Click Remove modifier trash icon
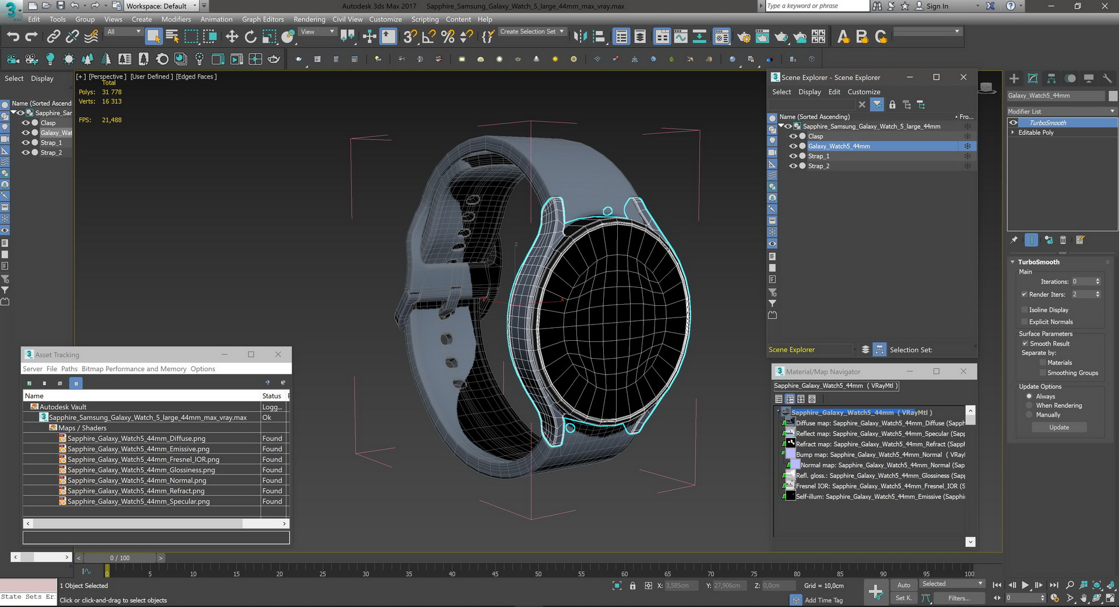Viewport: 1119px width, 607px height. (x=1063, y=239)
